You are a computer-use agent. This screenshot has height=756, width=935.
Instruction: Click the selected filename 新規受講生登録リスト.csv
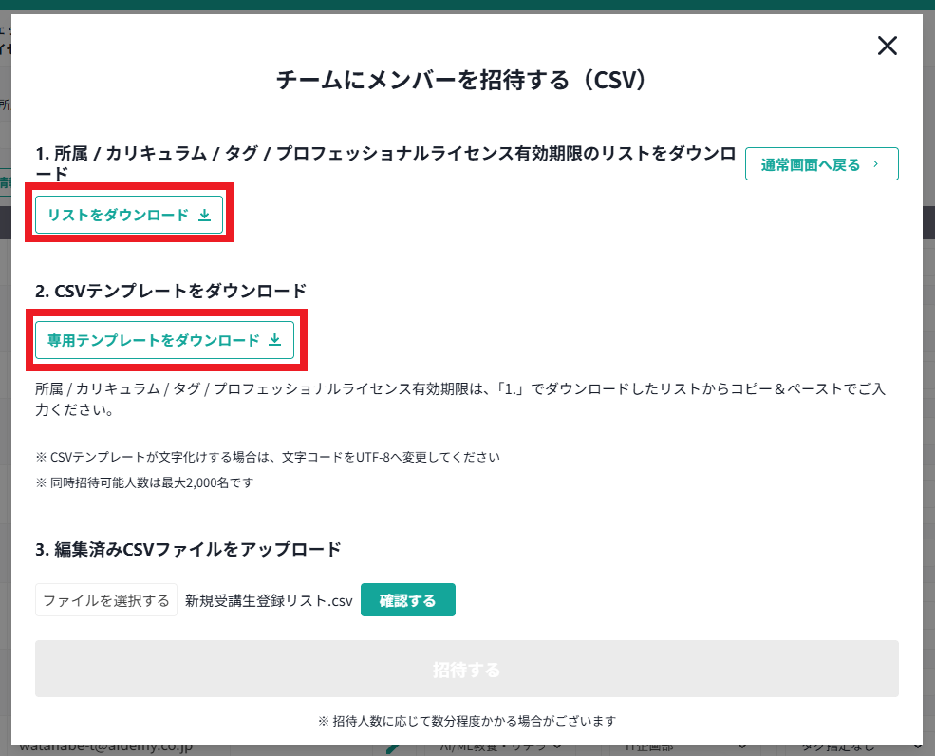[x=269, y=600]
